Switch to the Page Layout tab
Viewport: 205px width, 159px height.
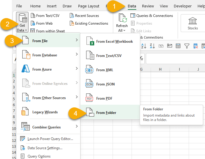click(89, 6)
